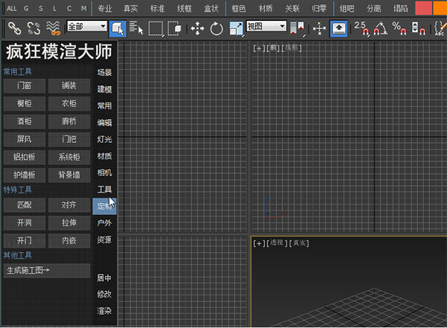Activate the Select Object tool
The image size is (447, 328).
118,28
